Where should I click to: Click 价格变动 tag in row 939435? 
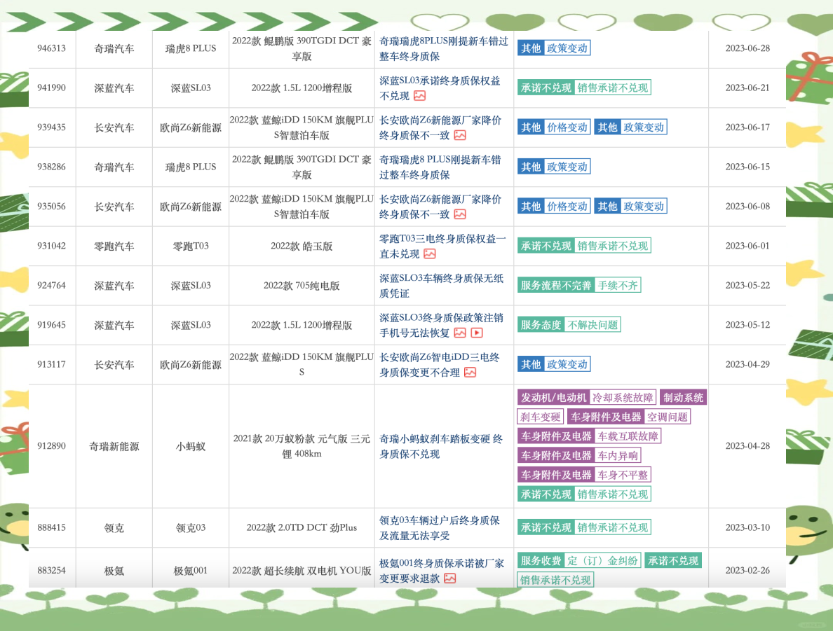[x=567, y=127]
